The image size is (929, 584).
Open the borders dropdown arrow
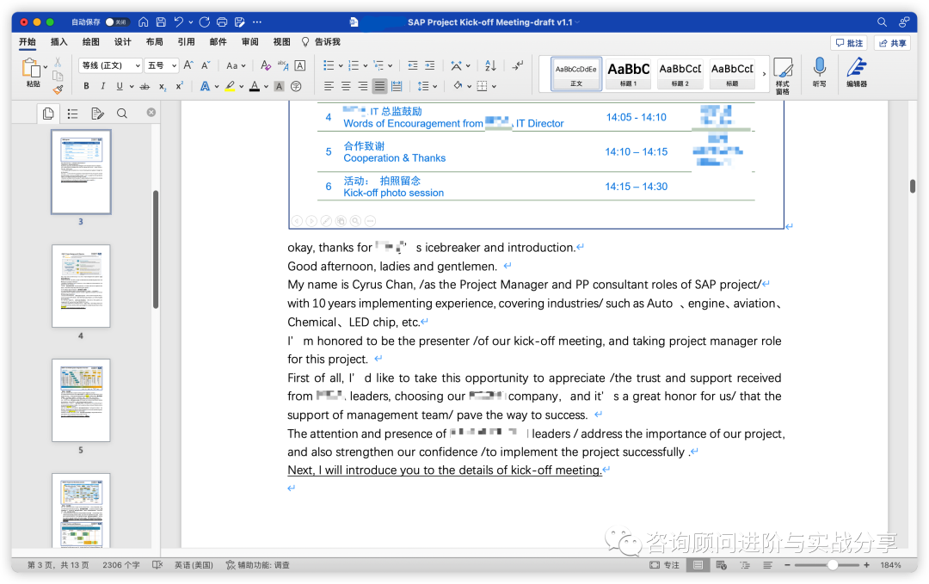point(494,87)
